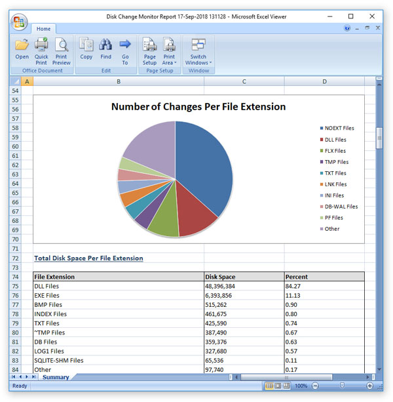Click Total Disk Space Per File Extension heading

[88, 258]
